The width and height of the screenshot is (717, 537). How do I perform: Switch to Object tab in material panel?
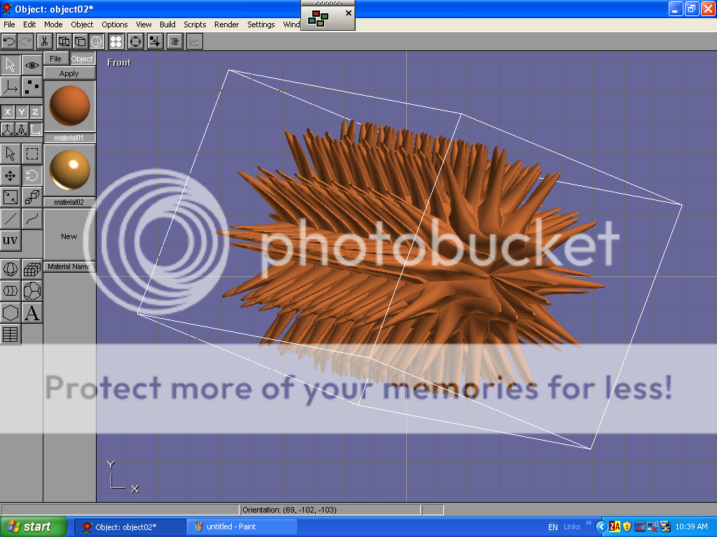click(x=82, y=59)
